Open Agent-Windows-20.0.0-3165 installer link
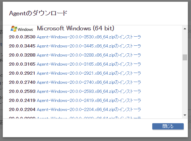 pos(89,64)
